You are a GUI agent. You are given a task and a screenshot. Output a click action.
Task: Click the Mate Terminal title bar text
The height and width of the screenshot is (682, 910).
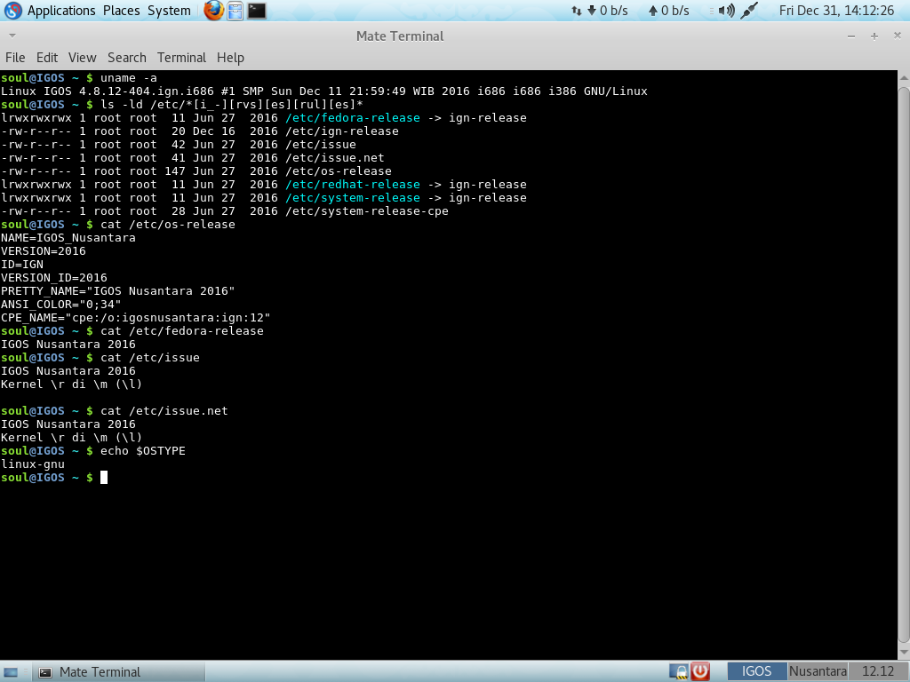pos(400,36)
